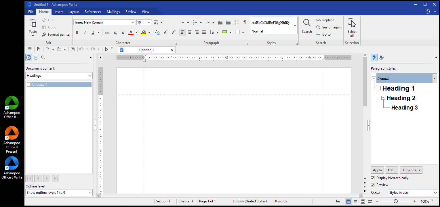Show formatting marks pilcrow icon
This screenshot has height=207, width=440.
pyautogui.click(x=245, y=22)
